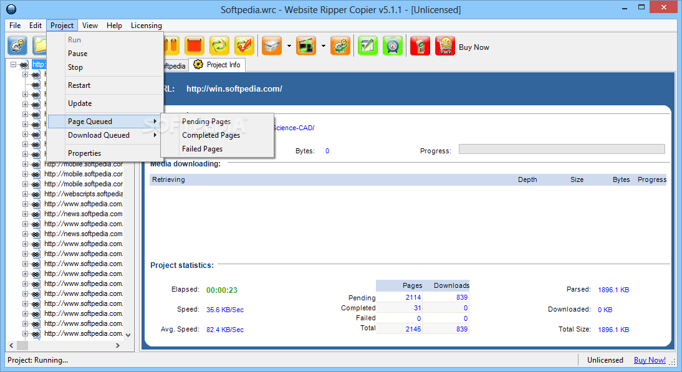Click the download queue media icon
682x372 pixels.
(306, 45)
